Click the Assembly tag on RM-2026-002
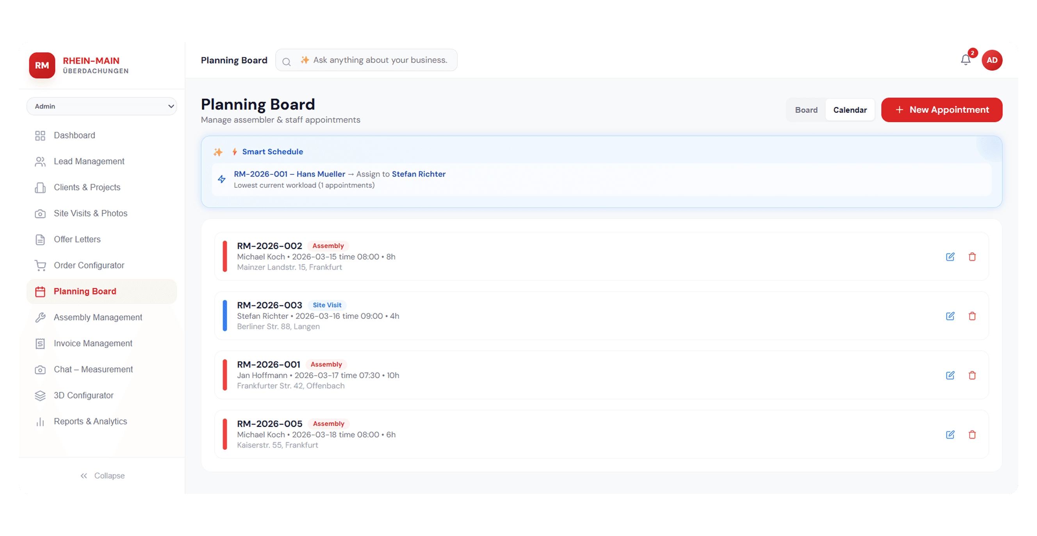The width and height of the screenshot is (1037, 536). 328,246
